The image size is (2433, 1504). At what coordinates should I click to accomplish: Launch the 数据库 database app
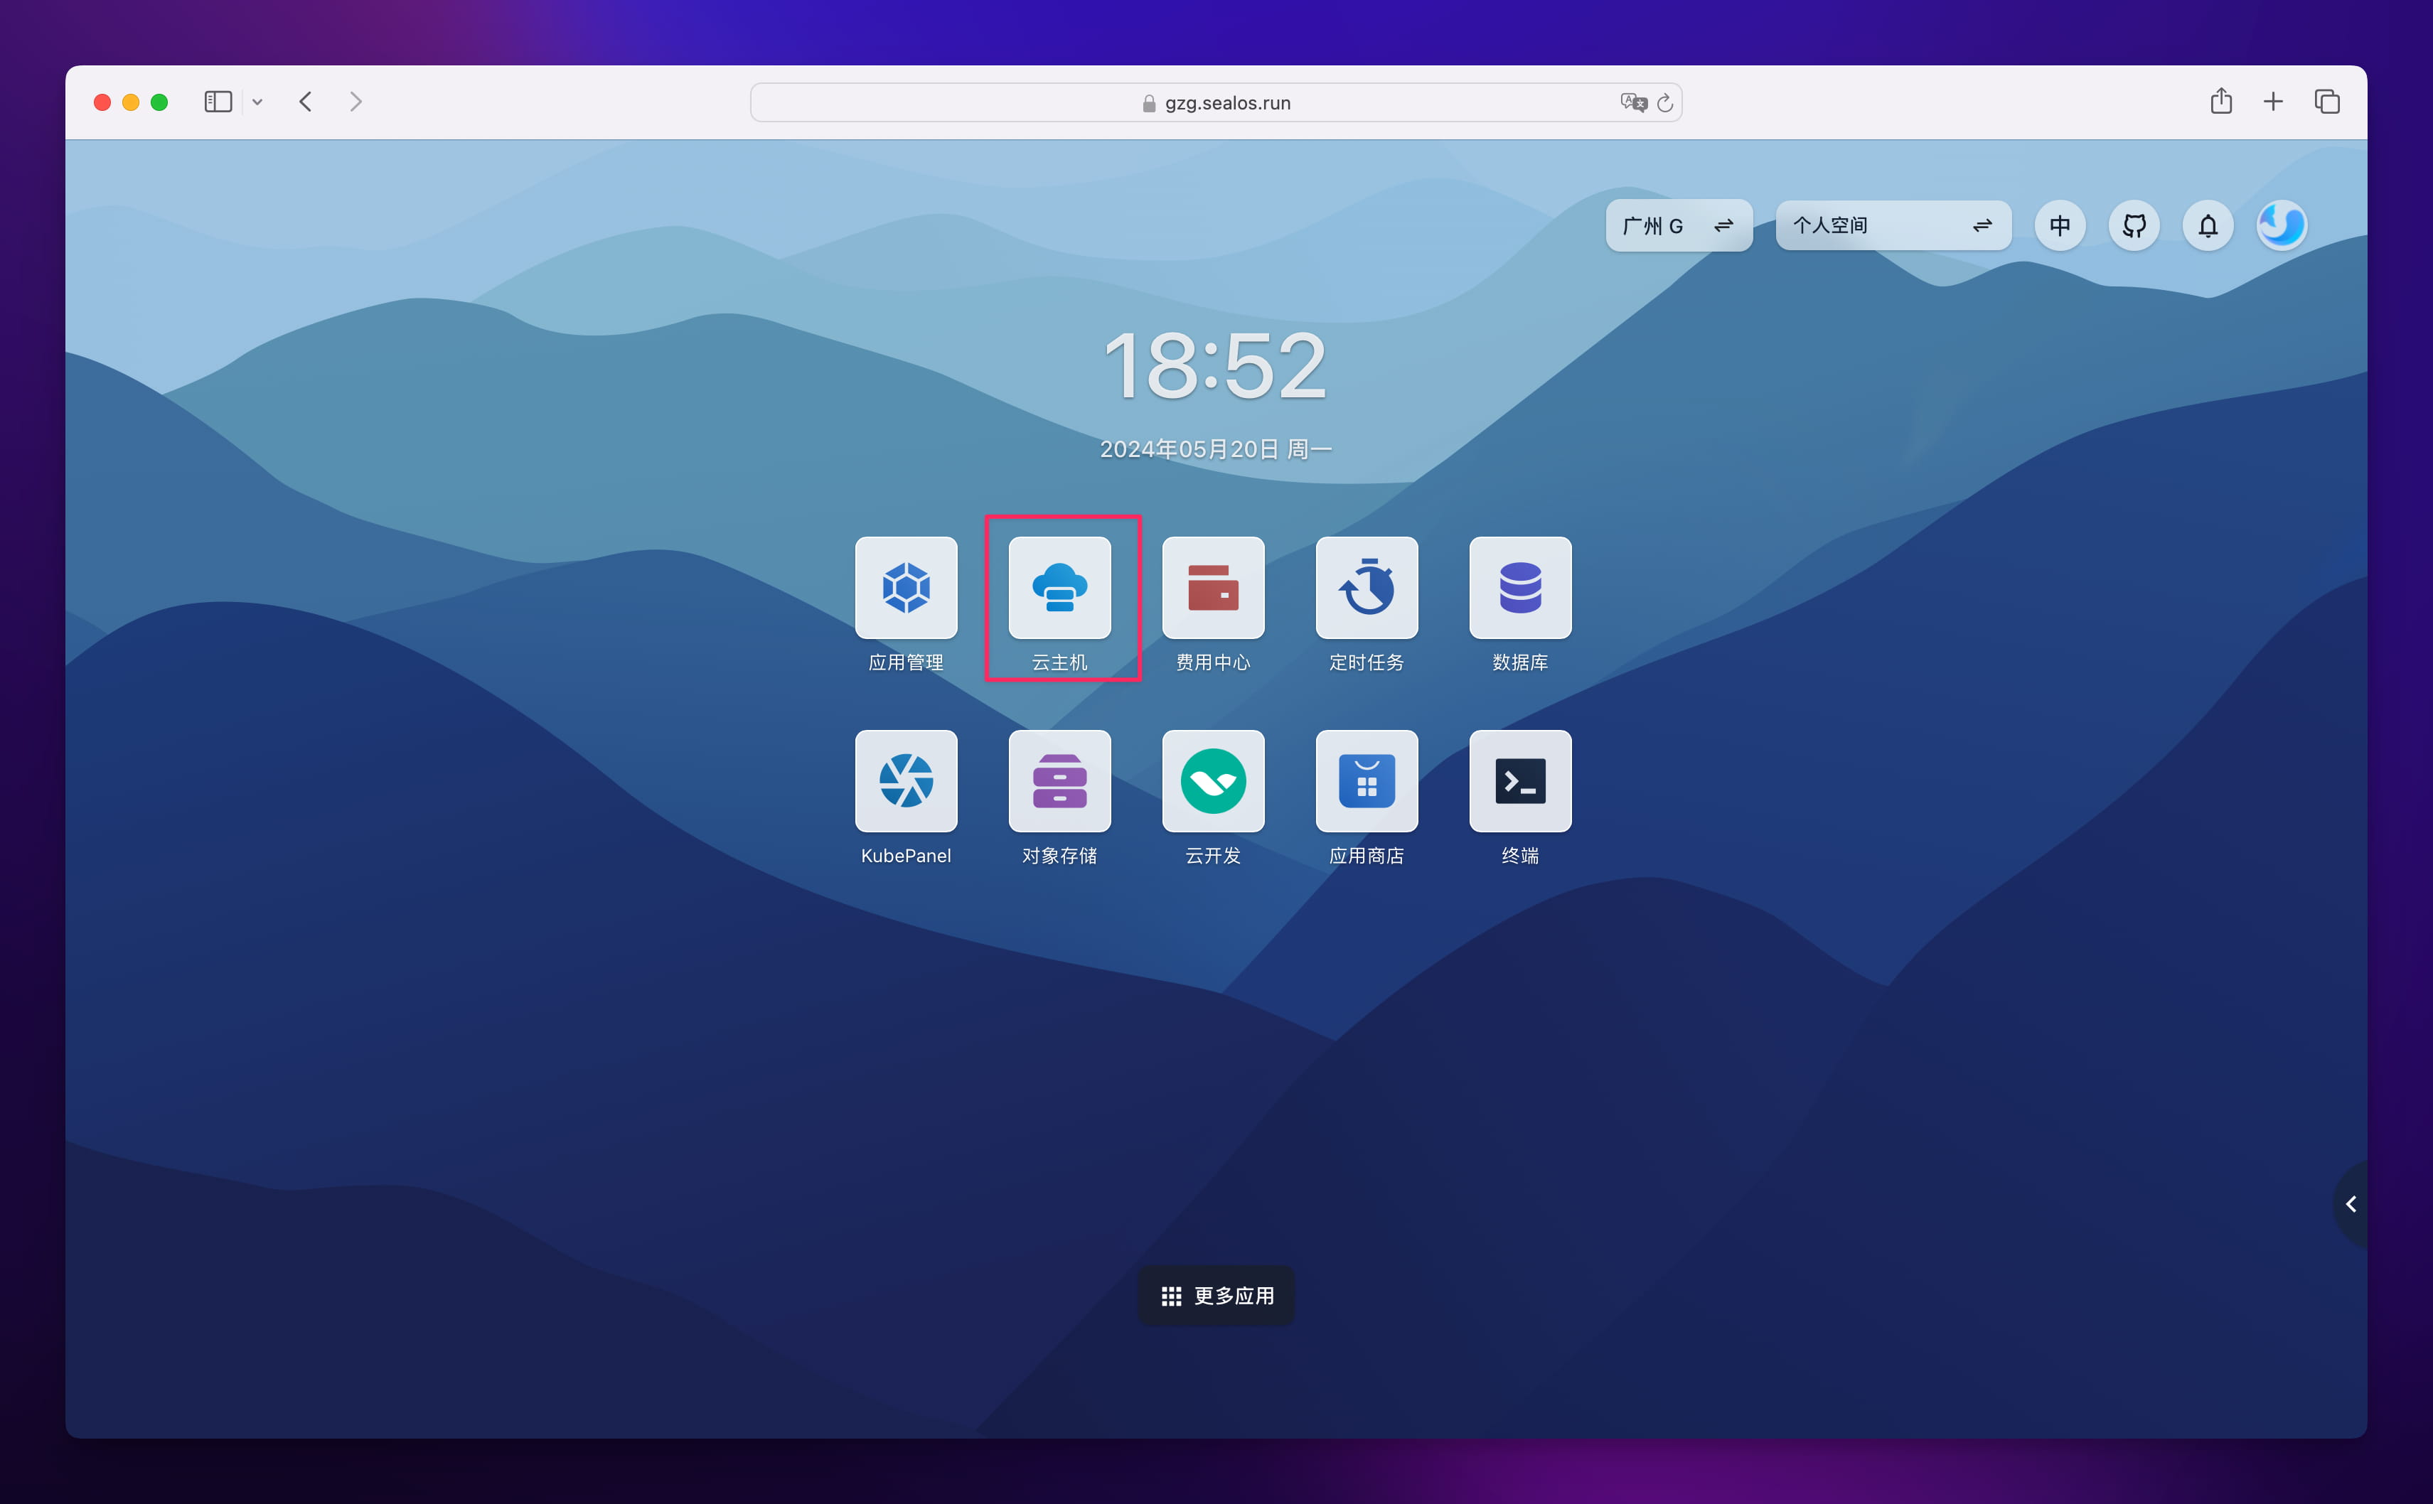[x=1519, y=588]
